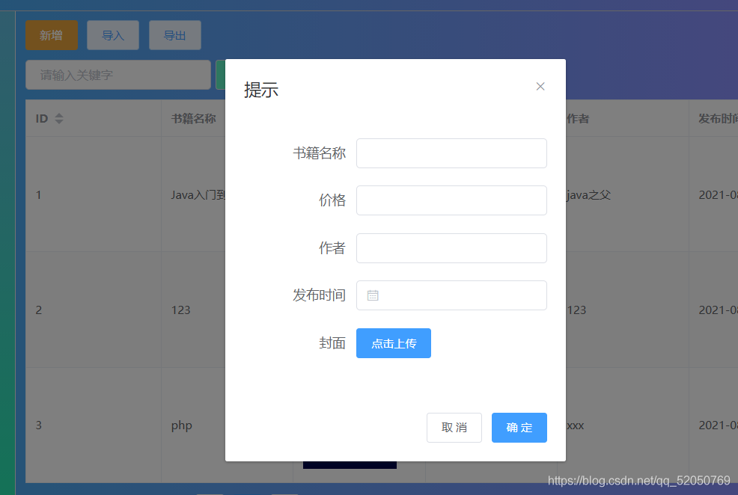
Task: Click the 请输入关键字 search box
Action: click(118, 75)
